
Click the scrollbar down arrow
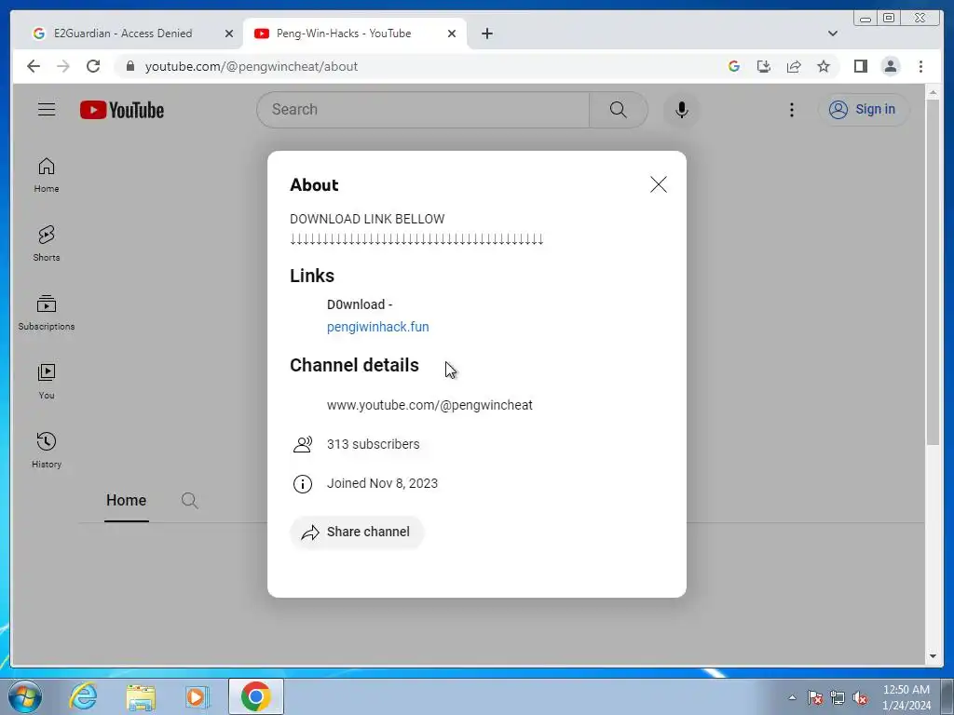[933, 656]
